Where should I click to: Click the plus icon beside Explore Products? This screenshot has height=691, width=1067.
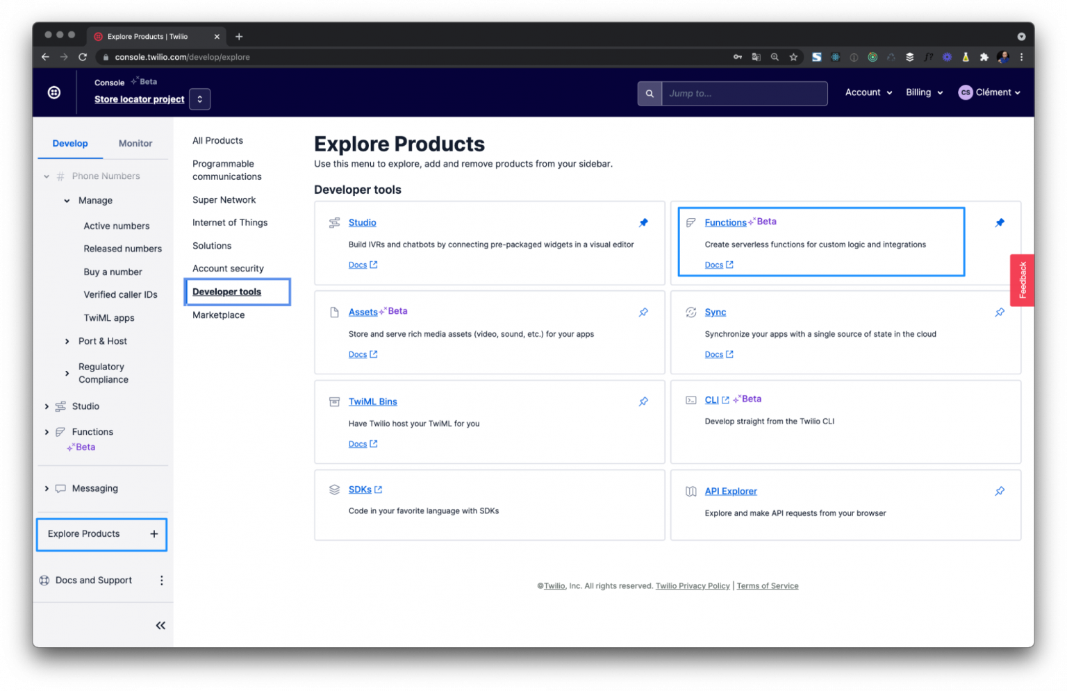tap(154, 534)
